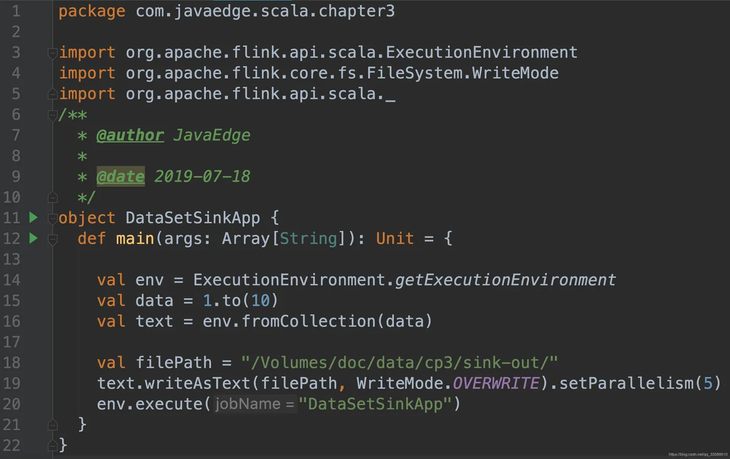Screen dimensions: 730x459
Task: Run the main method gutter arrow
Action: point(33,238)
